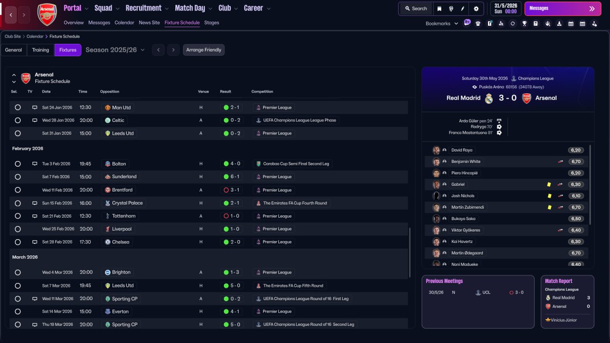Select the Training tab
Image resolution: width=610 pixels, height=343 pixels.
41,50
